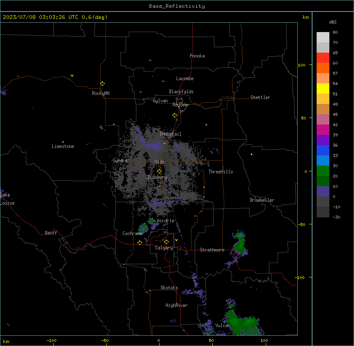This screenshot has width=354, height=346.
Task: Select the red 65-60 dBZ legend swatch
Action: [x=323, y=58]
